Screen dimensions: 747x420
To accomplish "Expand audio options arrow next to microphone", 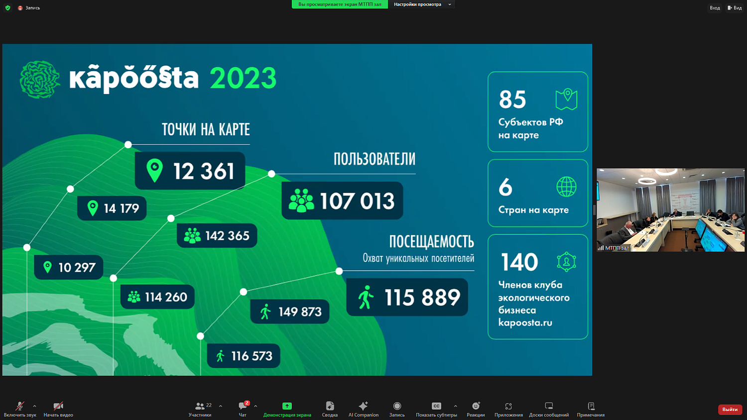I will click(34, 406).
